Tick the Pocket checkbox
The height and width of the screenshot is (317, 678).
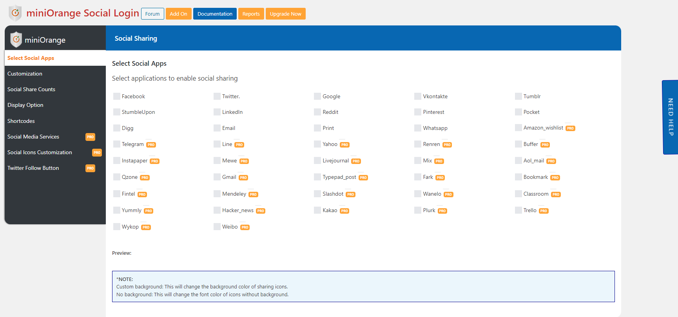coord(518,112)
